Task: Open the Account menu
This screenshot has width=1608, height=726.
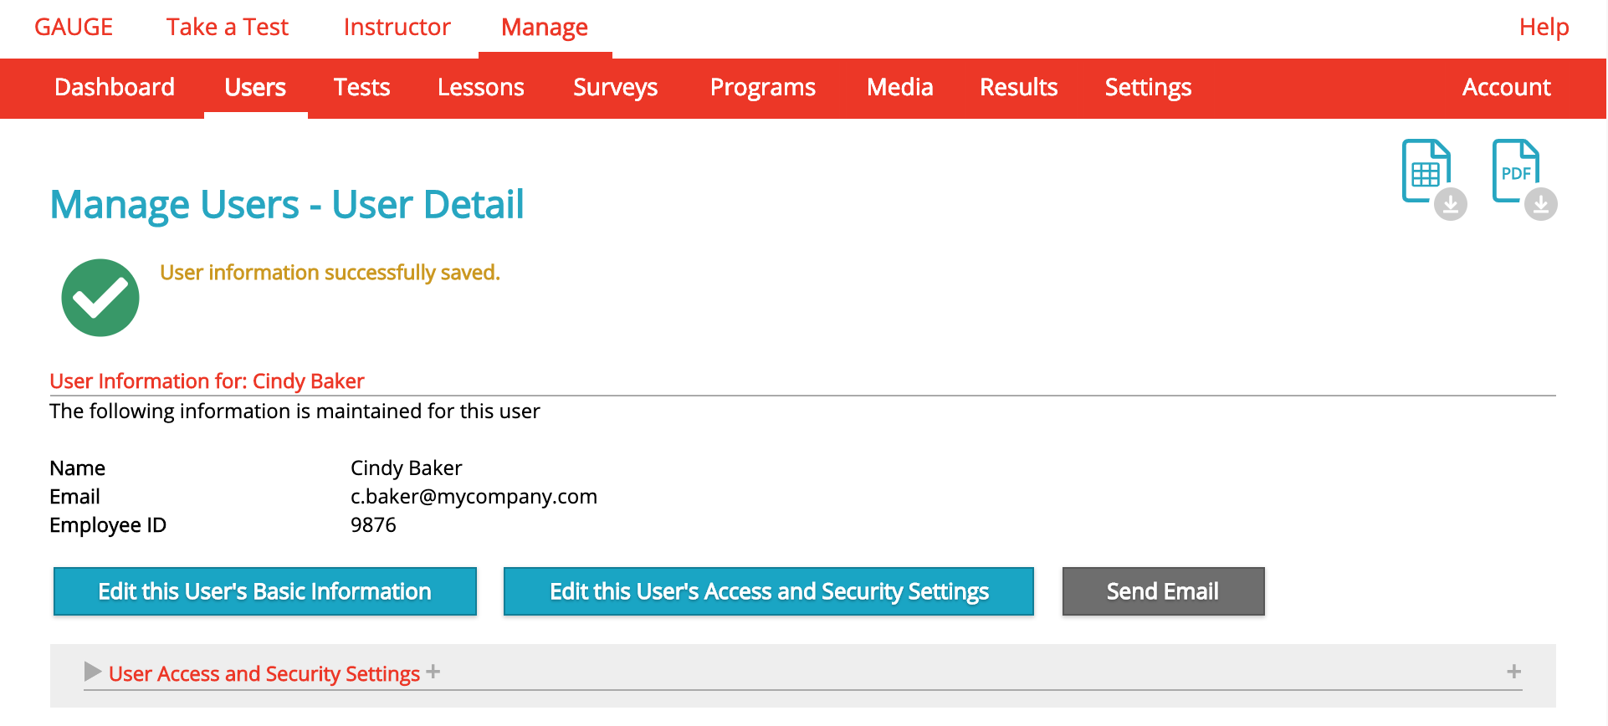Action: [x=1506, y=88]
